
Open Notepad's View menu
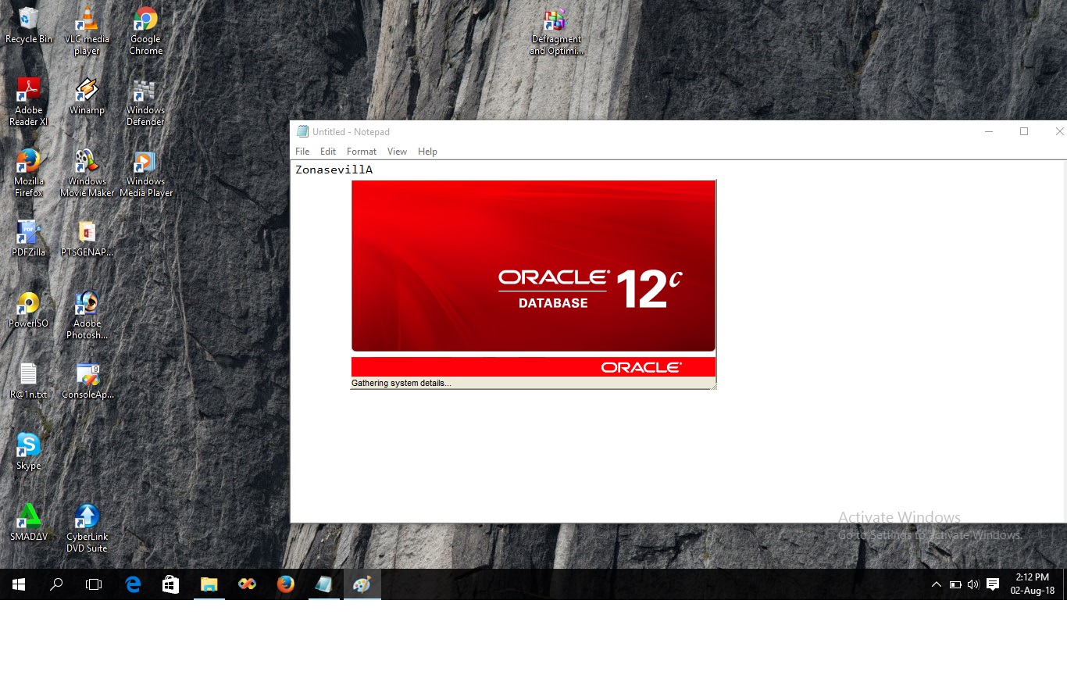coord(397,151)
